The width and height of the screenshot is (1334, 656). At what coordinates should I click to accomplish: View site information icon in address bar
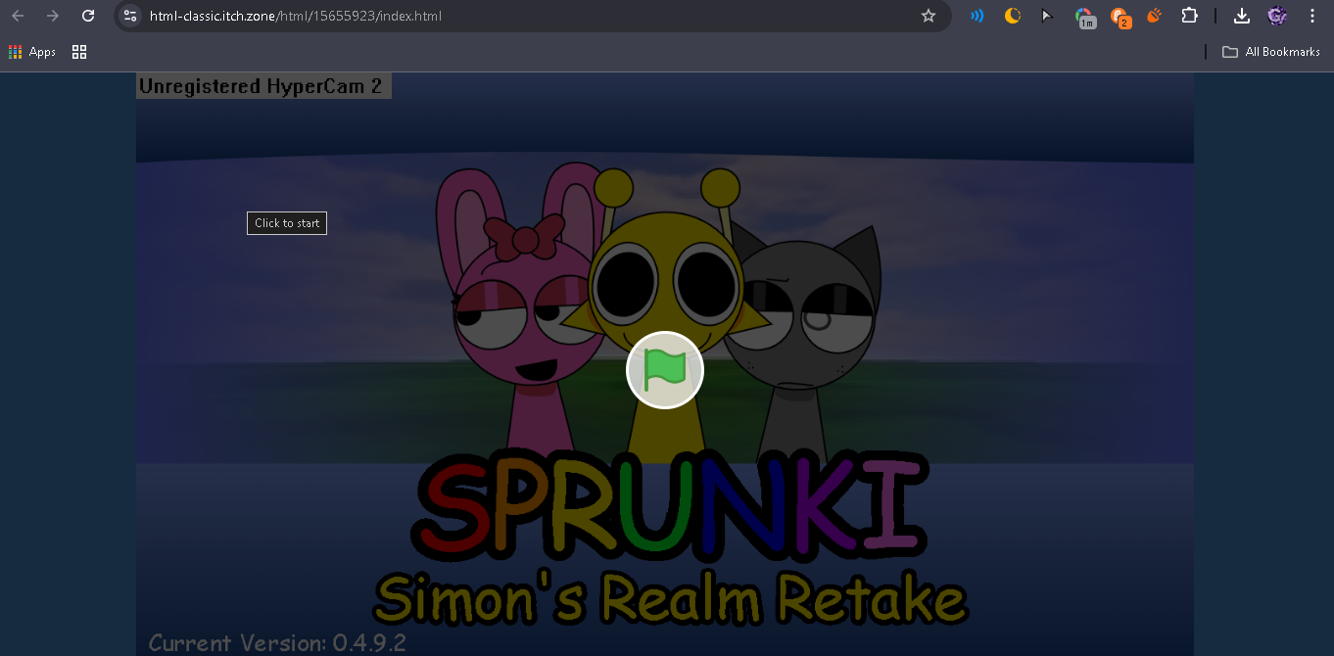(130, 16)
